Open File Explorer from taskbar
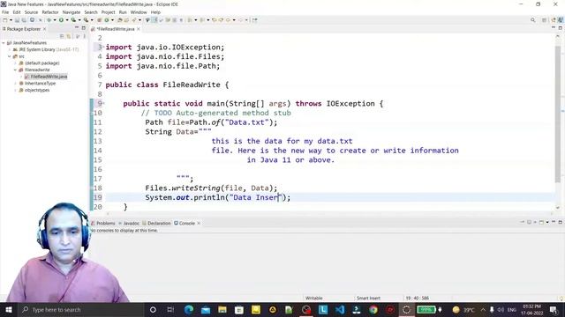This screenshot has height=317, width=565. tap(222, 309)
